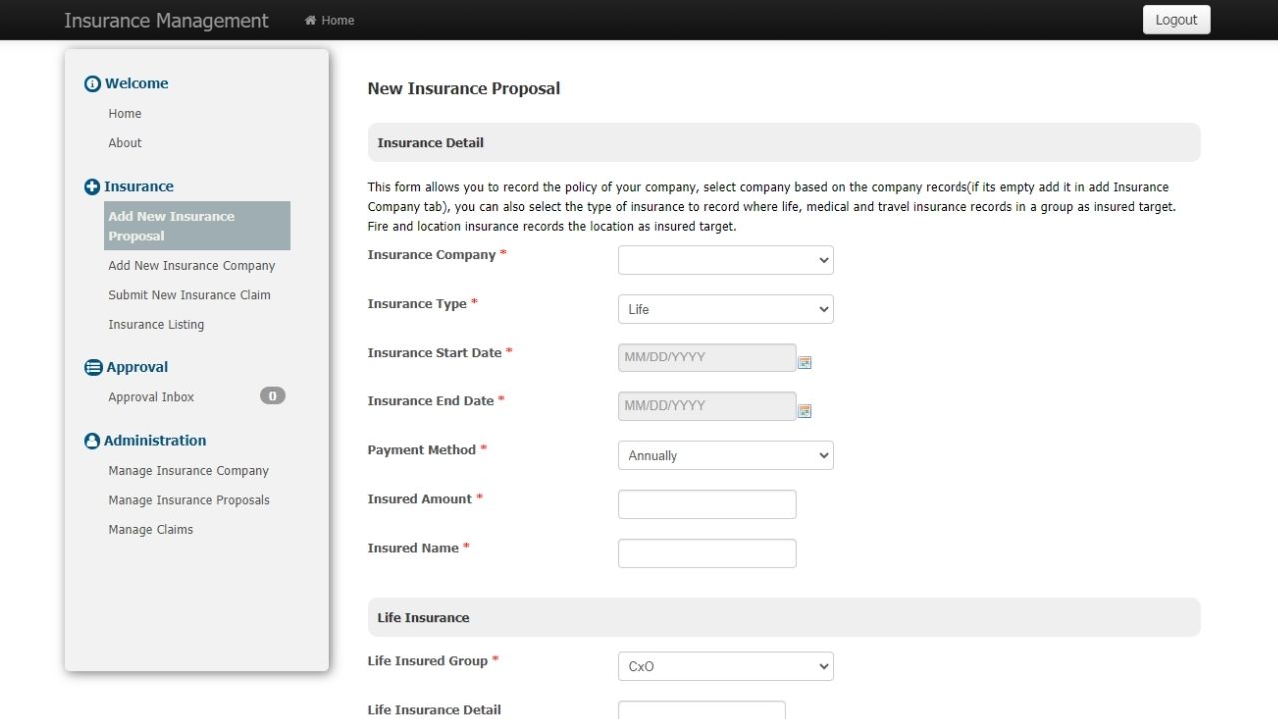Open the Insurance Start Date calendar icon
Image resolution: width=1278 pixels, height=719 pixels.
click(805, 362)
